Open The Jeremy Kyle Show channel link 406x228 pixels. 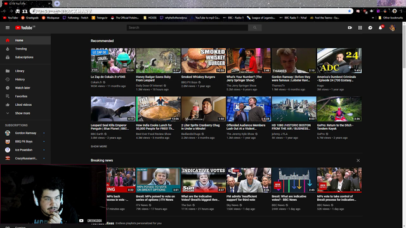240,134
